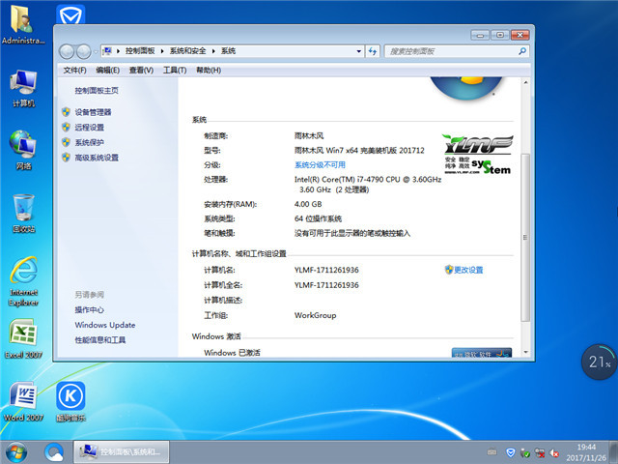Screen dimensions: 618x464
Task: Click the 系统 breadcrumb segment
Action: 228,51
